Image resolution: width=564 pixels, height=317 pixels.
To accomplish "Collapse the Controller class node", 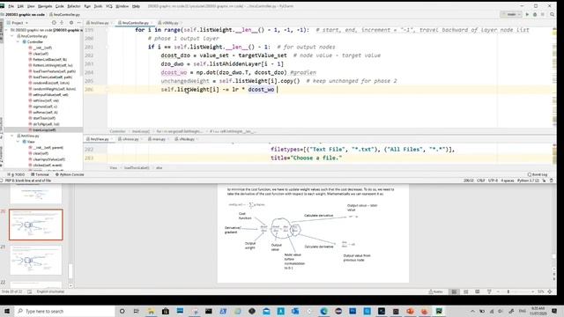I will coord(19,41).
